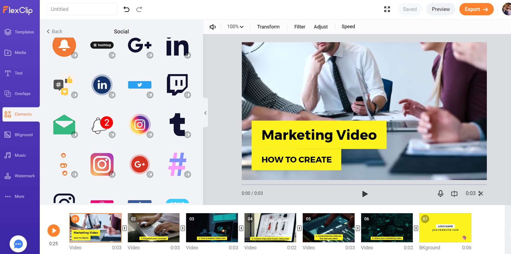Image resolution: width=511 pixels, height=254 pixels.
Task: Add the blue Twitter button element
Action: coord(140,85)
